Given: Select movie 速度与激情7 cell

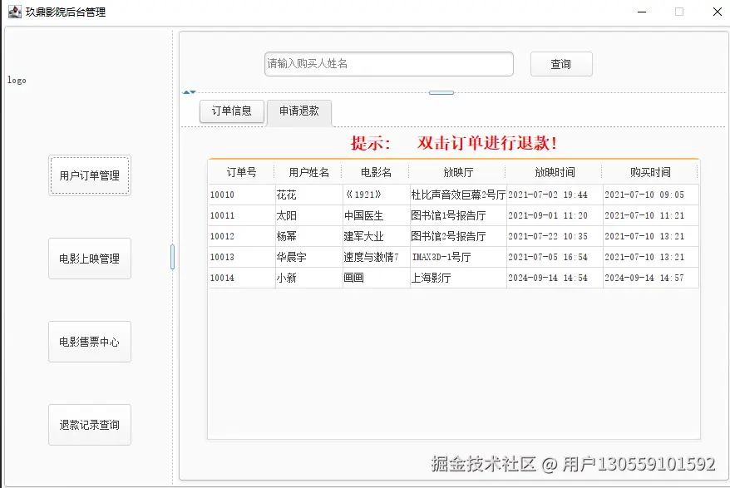Looking at the screenshot, I should coord(376,257).
